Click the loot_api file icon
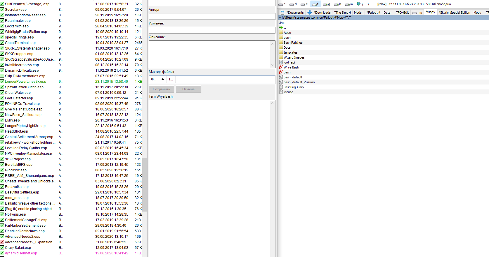This screenshot has width=489, height=257. pos(281,62)
